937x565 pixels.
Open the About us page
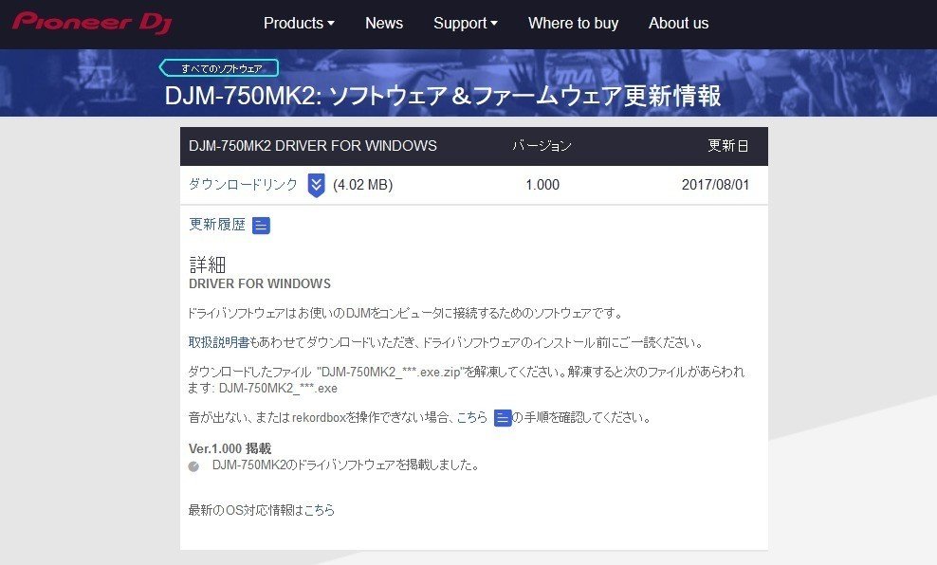tap(678, 24)
